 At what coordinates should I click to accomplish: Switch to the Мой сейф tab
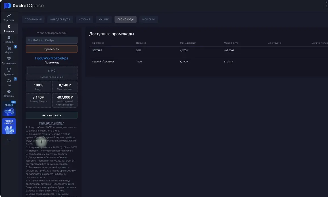pyautogui.click(x=149, y=19)
